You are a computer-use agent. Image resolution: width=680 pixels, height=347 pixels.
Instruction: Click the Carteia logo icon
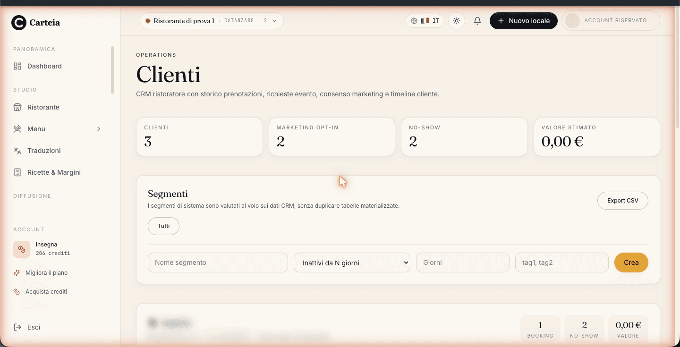tap(19, 23)
